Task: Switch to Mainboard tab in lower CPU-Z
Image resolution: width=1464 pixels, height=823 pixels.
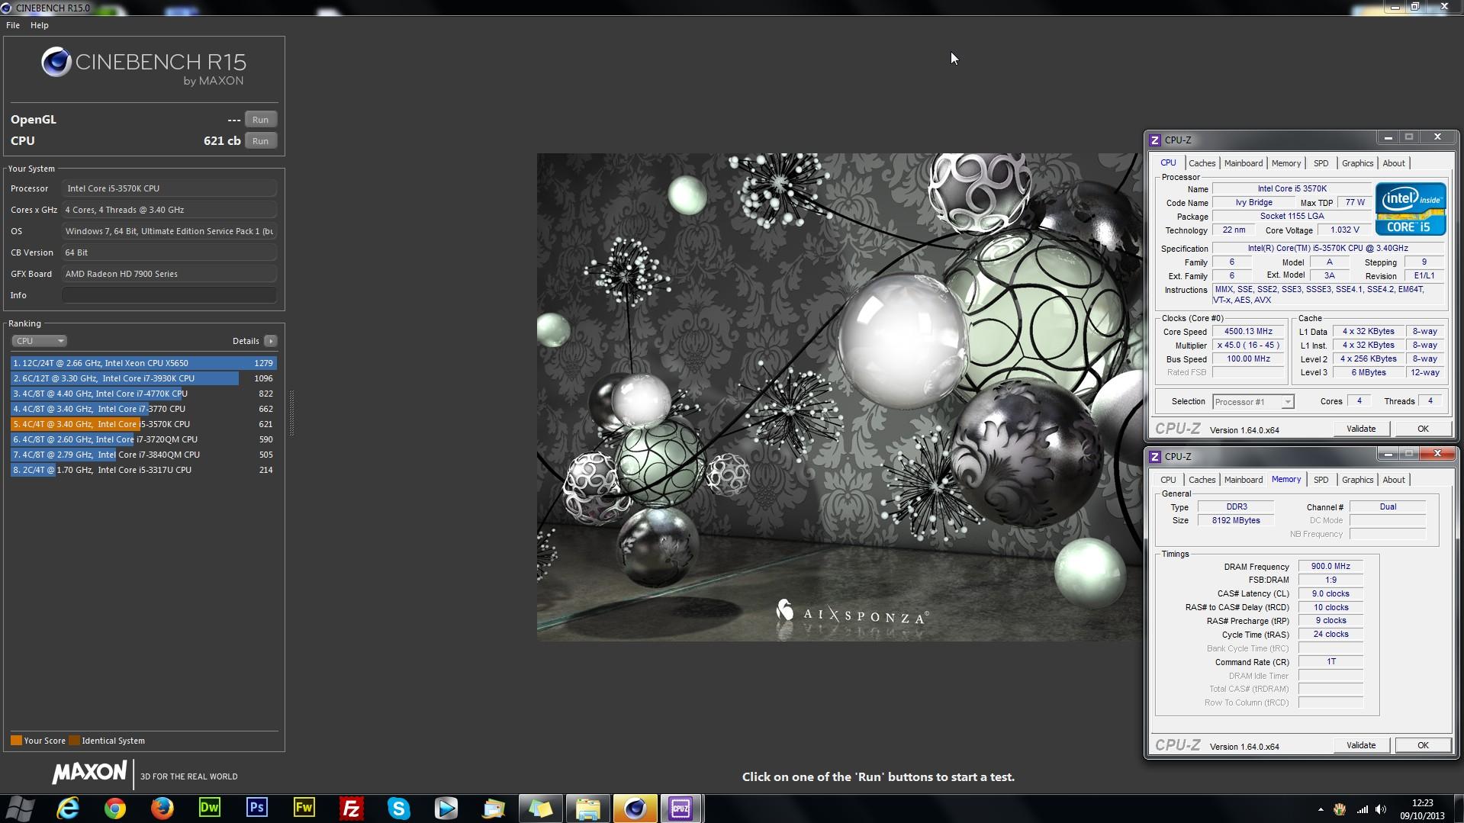Action: click(x=1244, y=480)
